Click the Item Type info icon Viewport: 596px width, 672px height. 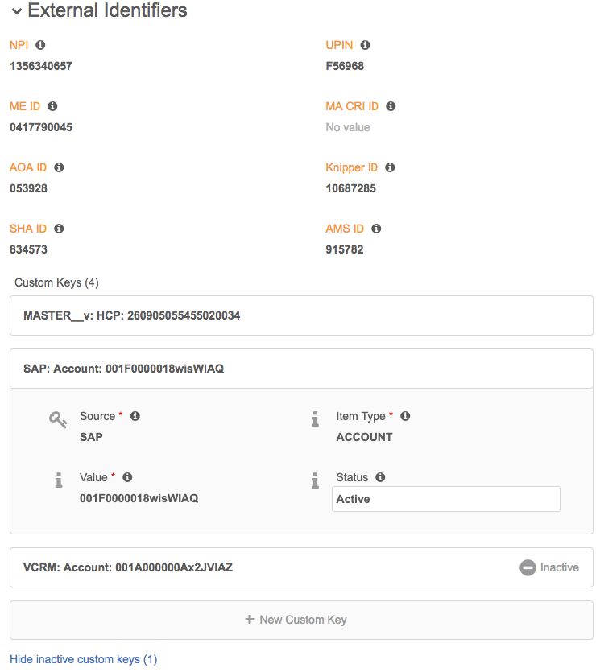click(x=405, y=416)
